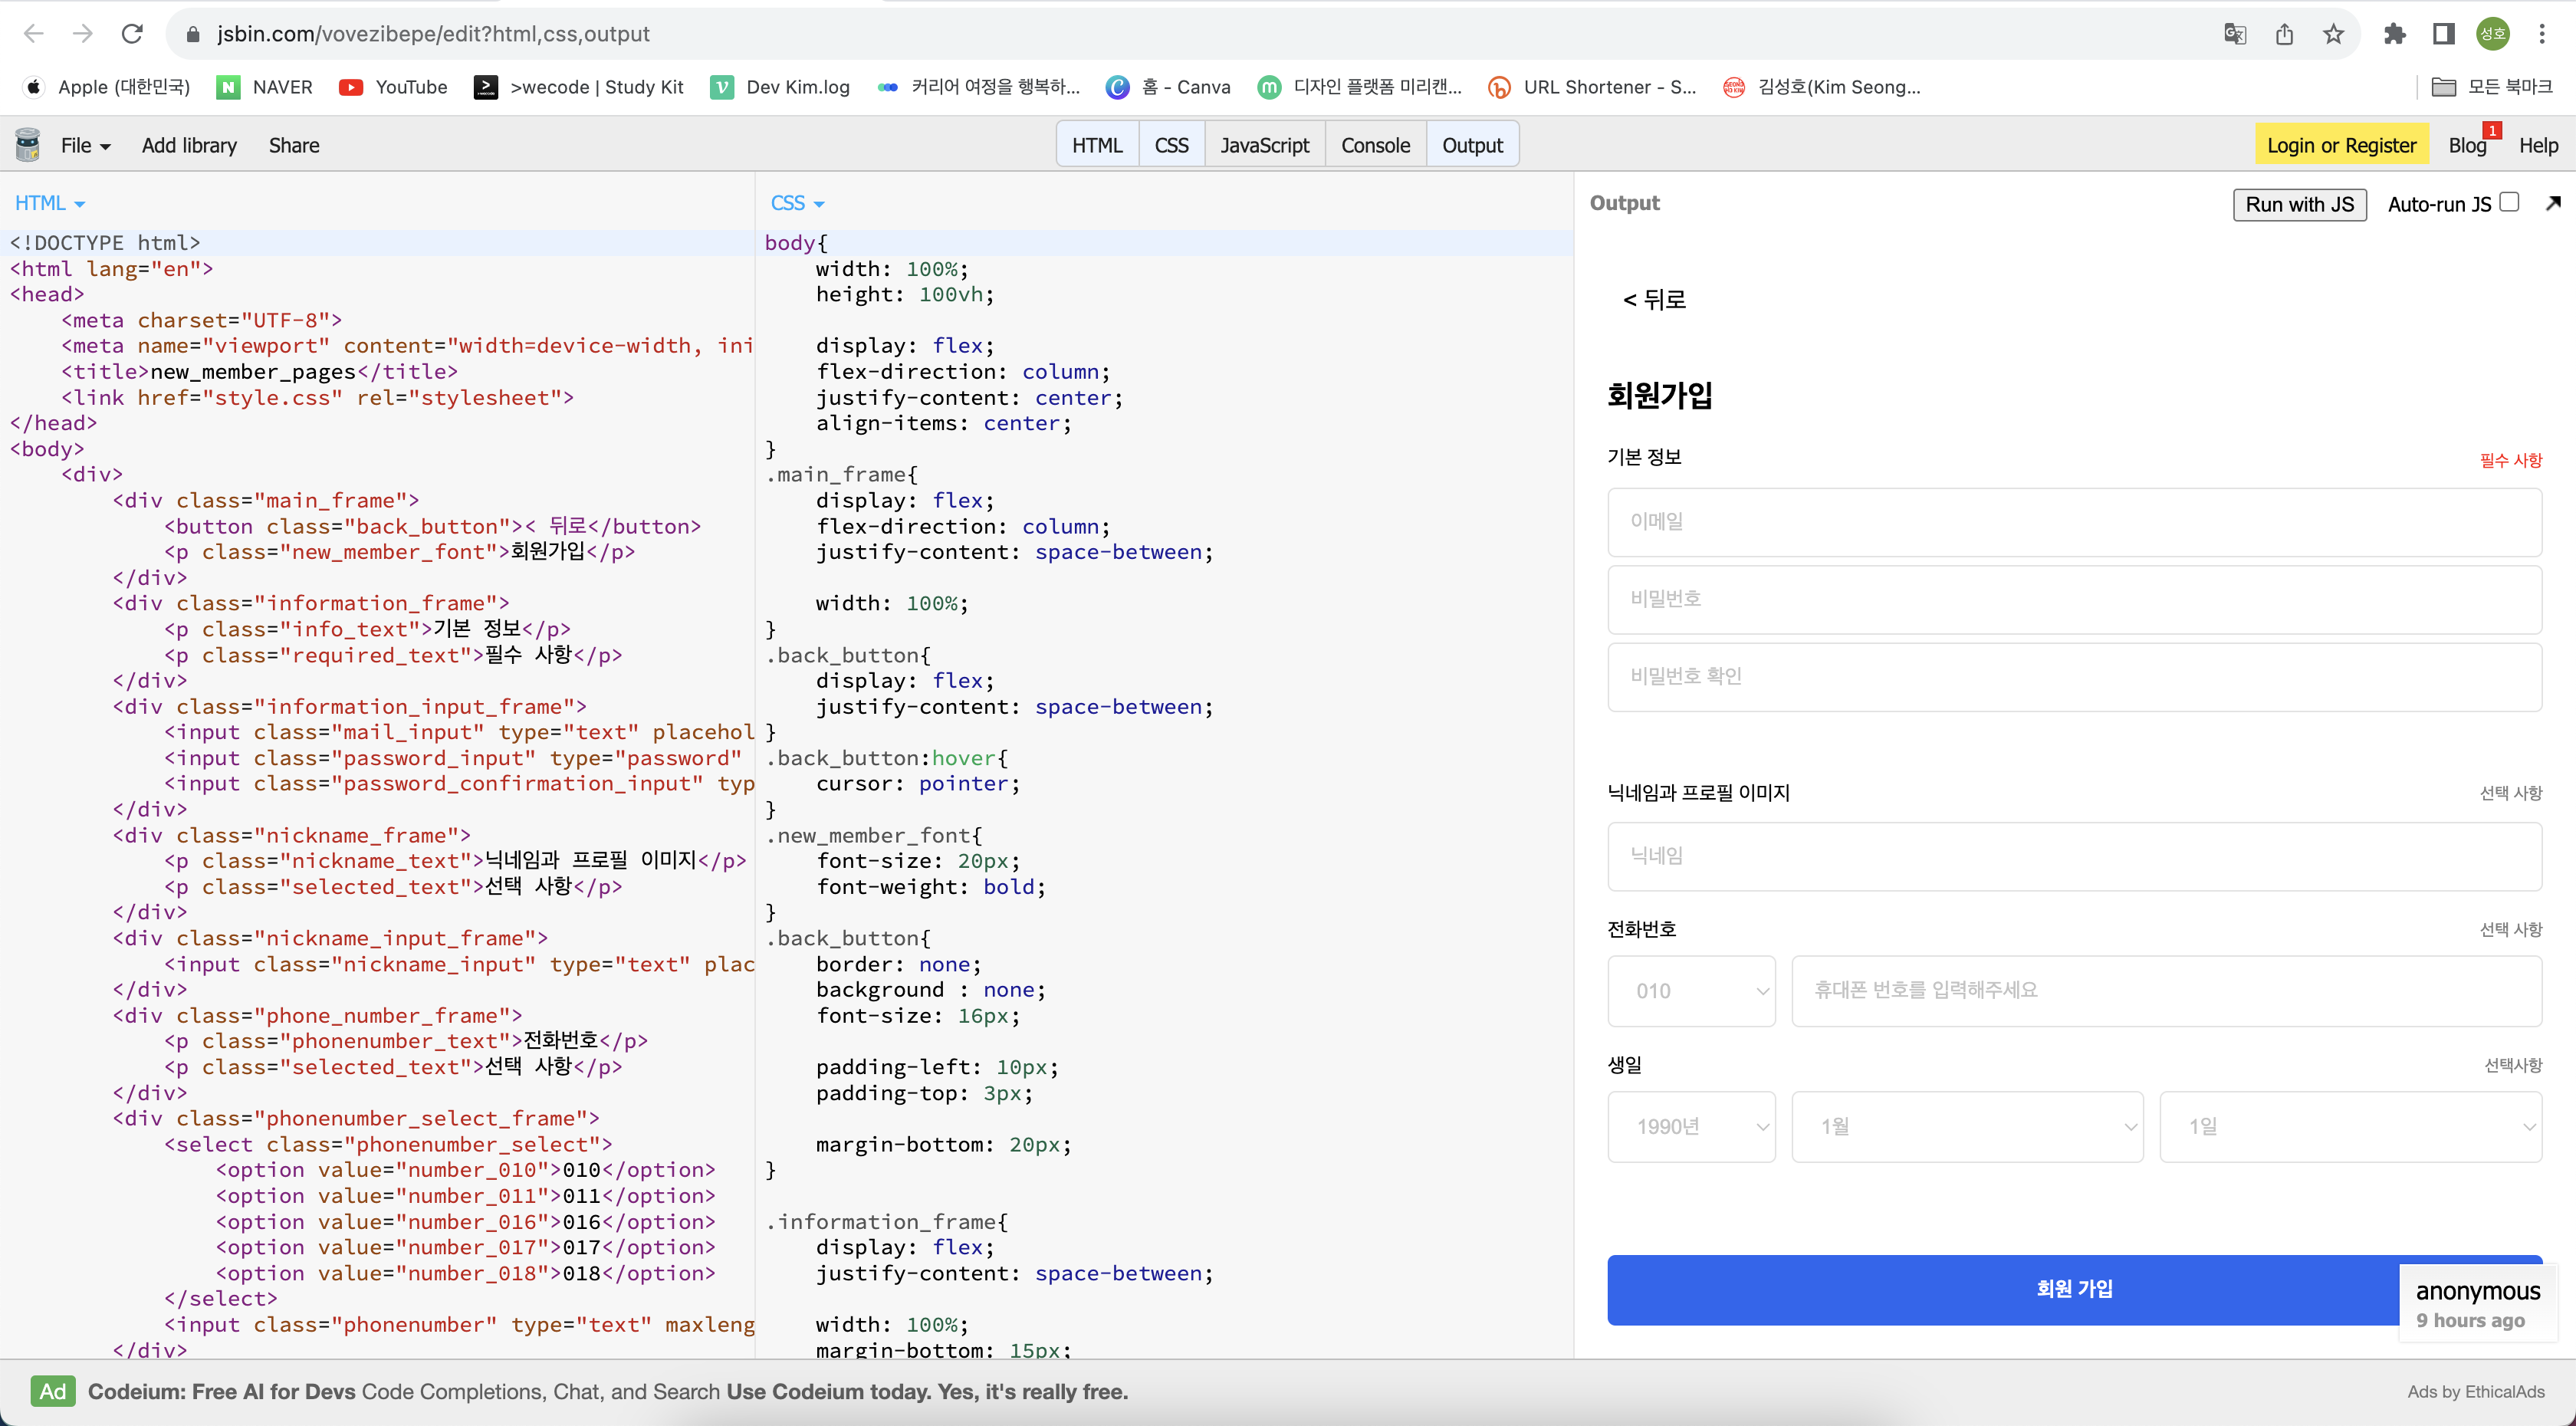The image size is (2576, 1426).
Task: Reload the page using the refresh icon
Action: point(132,33)
